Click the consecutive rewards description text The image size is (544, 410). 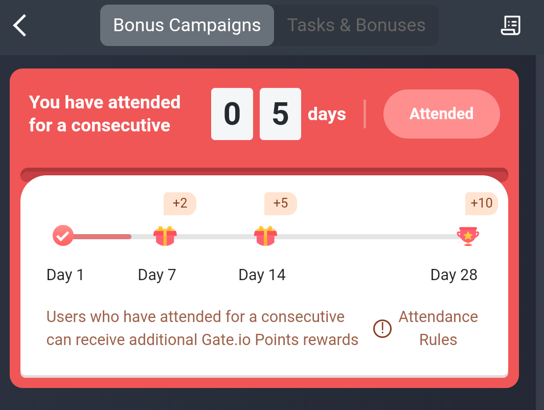[202, 328]
